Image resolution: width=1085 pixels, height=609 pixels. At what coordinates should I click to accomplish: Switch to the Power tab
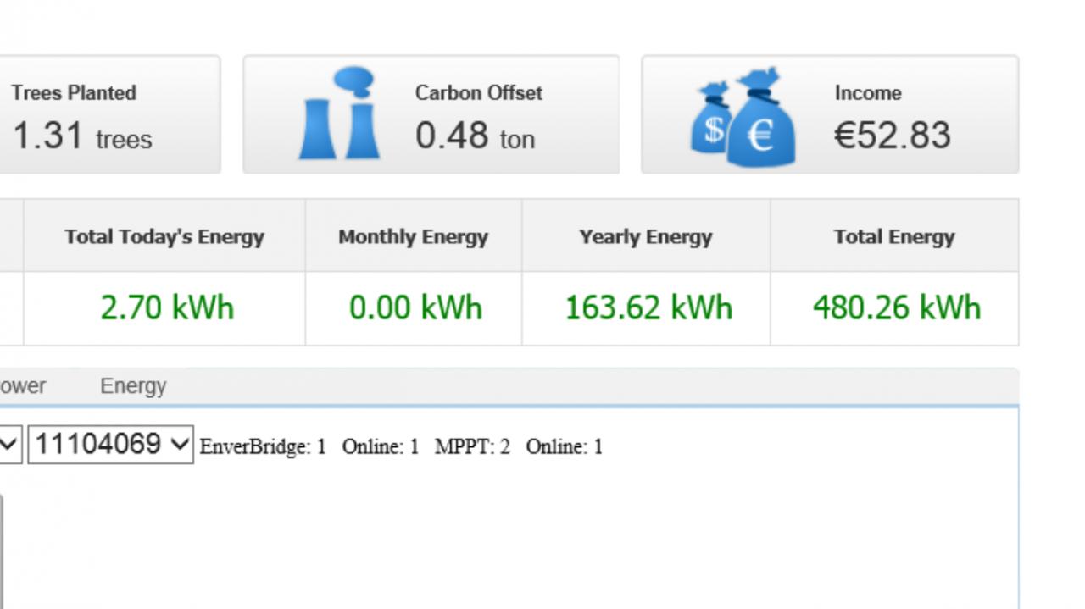pyautogui.click(x=23, y=386)
